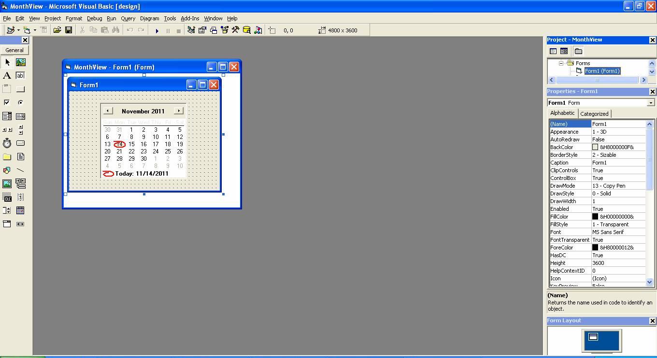Switch to the Alphabetic properties tab

563,113
